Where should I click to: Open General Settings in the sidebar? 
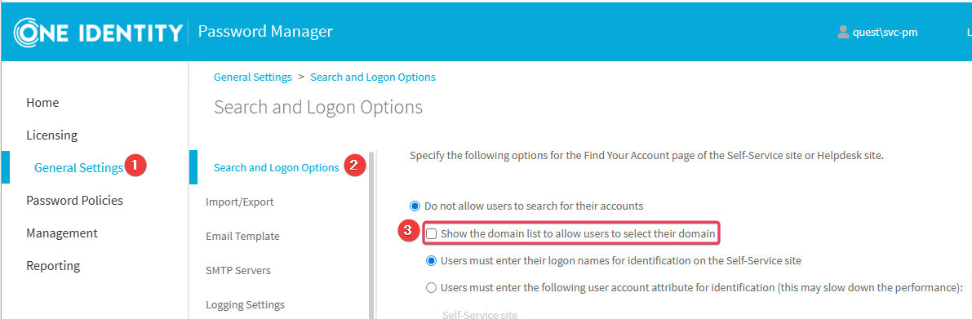(x=78, y=168)
